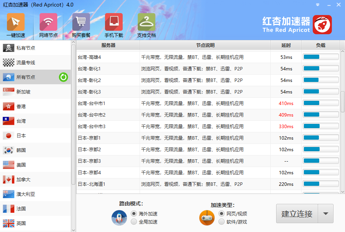
Task: Select 海外加速 routing mode radio button
Action: click(x=134, y=214)
